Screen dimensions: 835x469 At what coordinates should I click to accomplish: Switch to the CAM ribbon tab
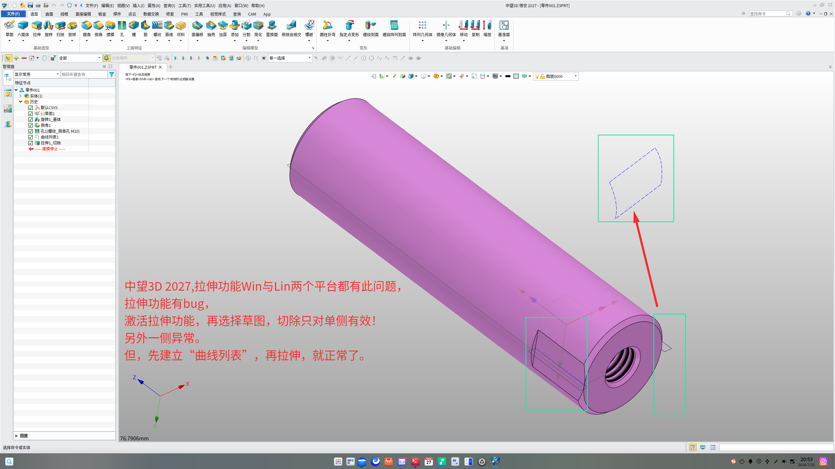(252, 14)
